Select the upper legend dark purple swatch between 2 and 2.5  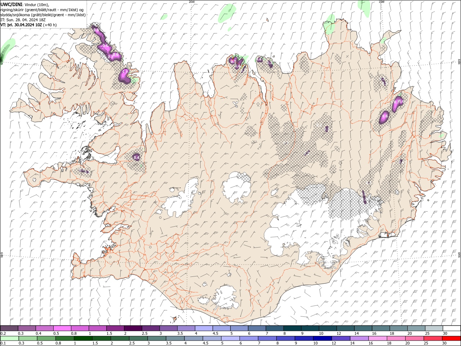pos(133,328)
